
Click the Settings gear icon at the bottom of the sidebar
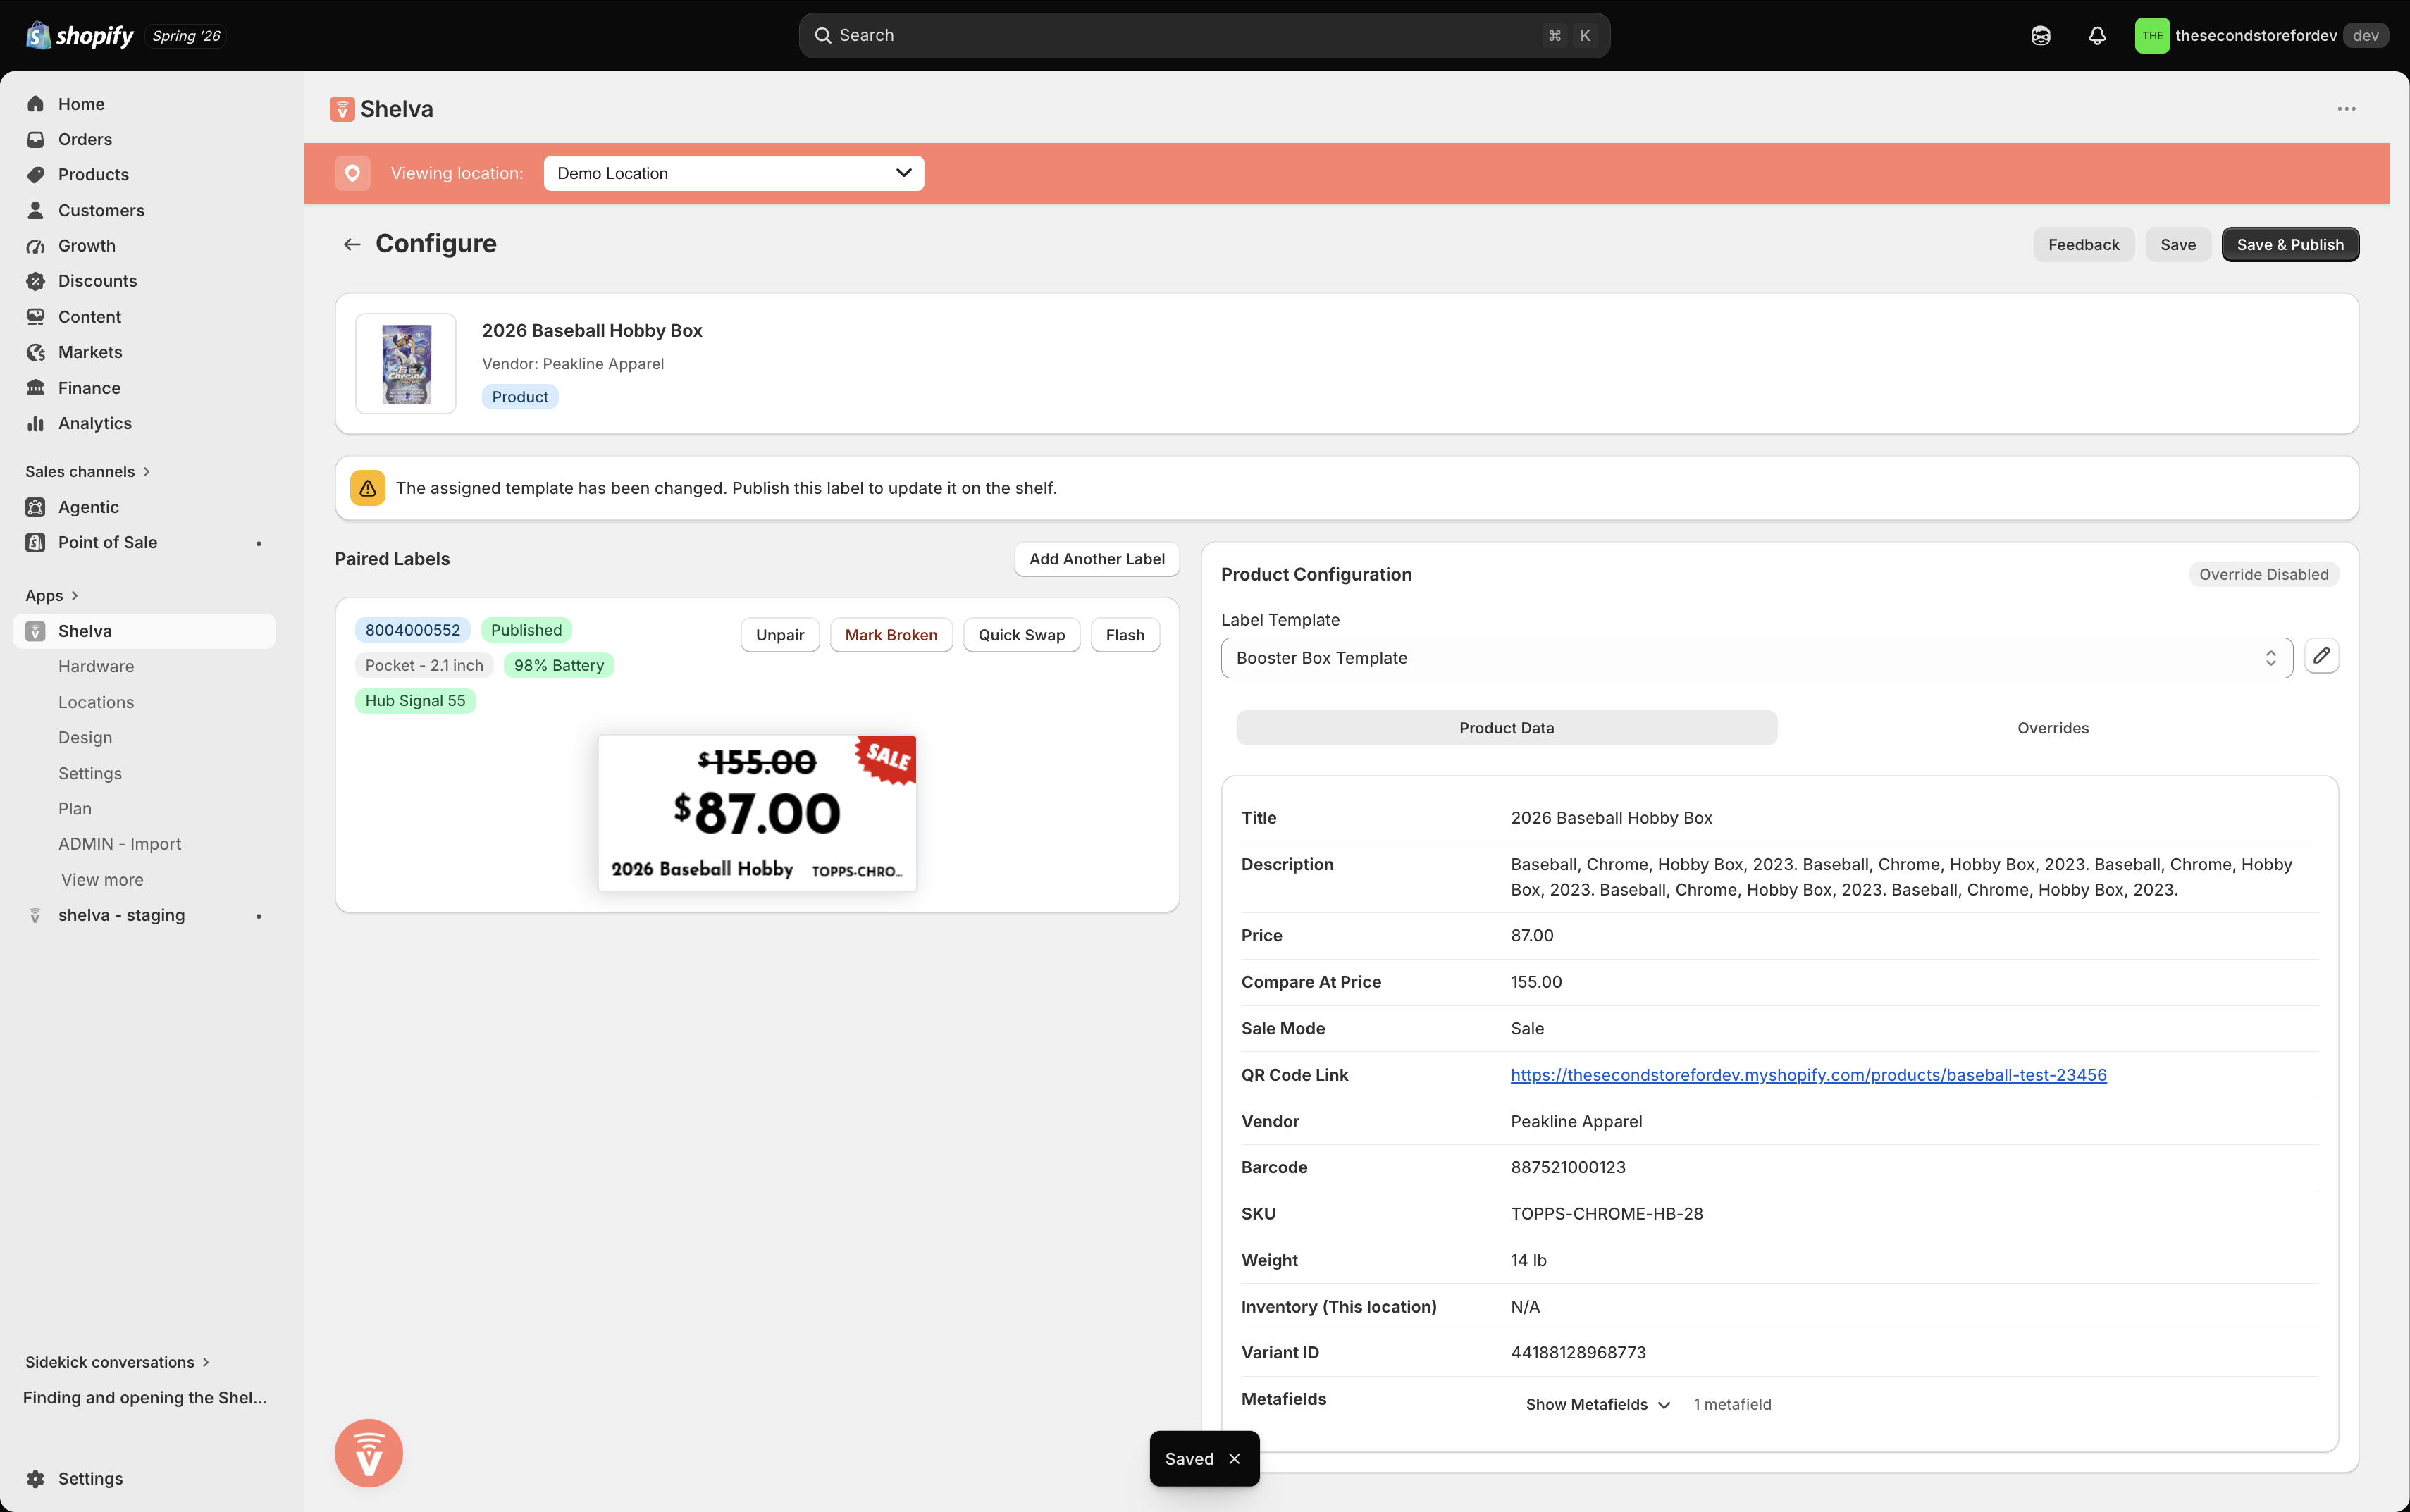[x=36, y=1478]
